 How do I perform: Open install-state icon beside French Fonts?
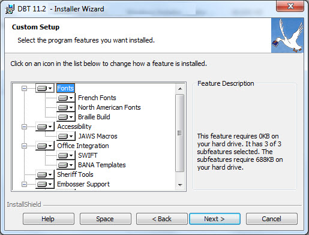click(66, 98)
